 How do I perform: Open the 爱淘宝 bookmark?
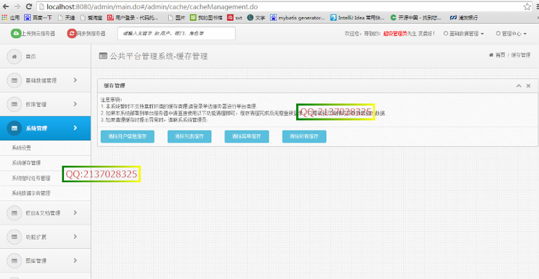pyautogui.click(x=91, y=17)
